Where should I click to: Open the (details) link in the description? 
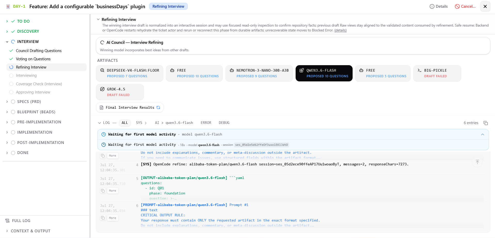340,30
